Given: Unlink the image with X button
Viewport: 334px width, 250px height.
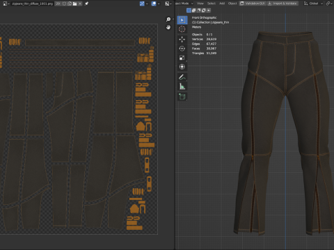Looking at the screenshot, I should pyautogui.click(x=80, y=3).
